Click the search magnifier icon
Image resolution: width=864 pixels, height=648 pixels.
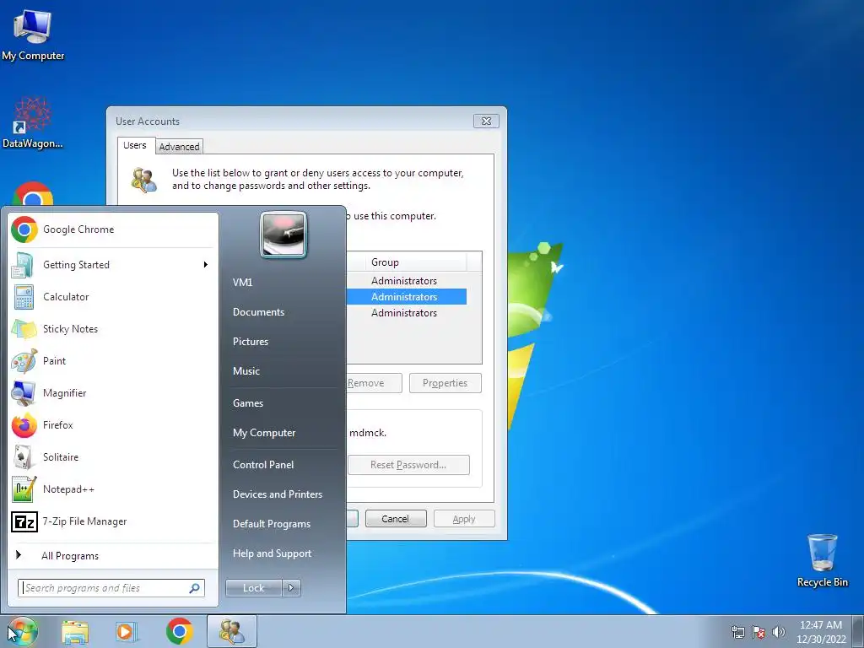194,588
